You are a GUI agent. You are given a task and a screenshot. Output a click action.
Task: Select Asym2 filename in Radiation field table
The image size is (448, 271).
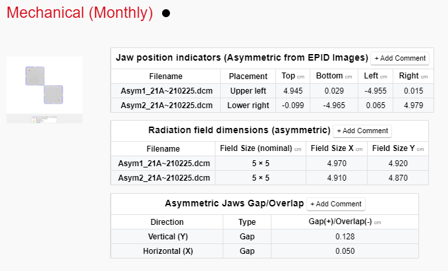point(163,178)
